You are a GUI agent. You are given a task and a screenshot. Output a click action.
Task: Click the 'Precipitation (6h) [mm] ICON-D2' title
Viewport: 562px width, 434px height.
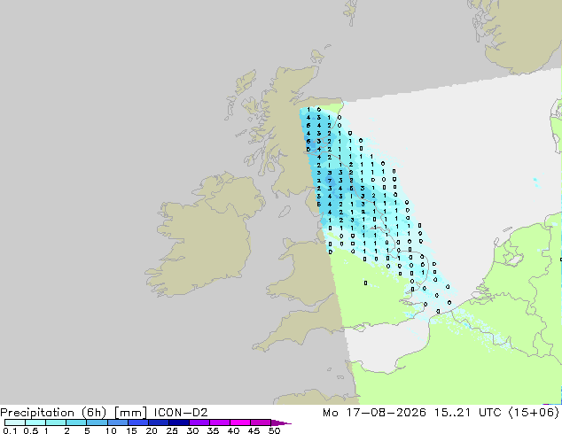(x=104, y=413)
